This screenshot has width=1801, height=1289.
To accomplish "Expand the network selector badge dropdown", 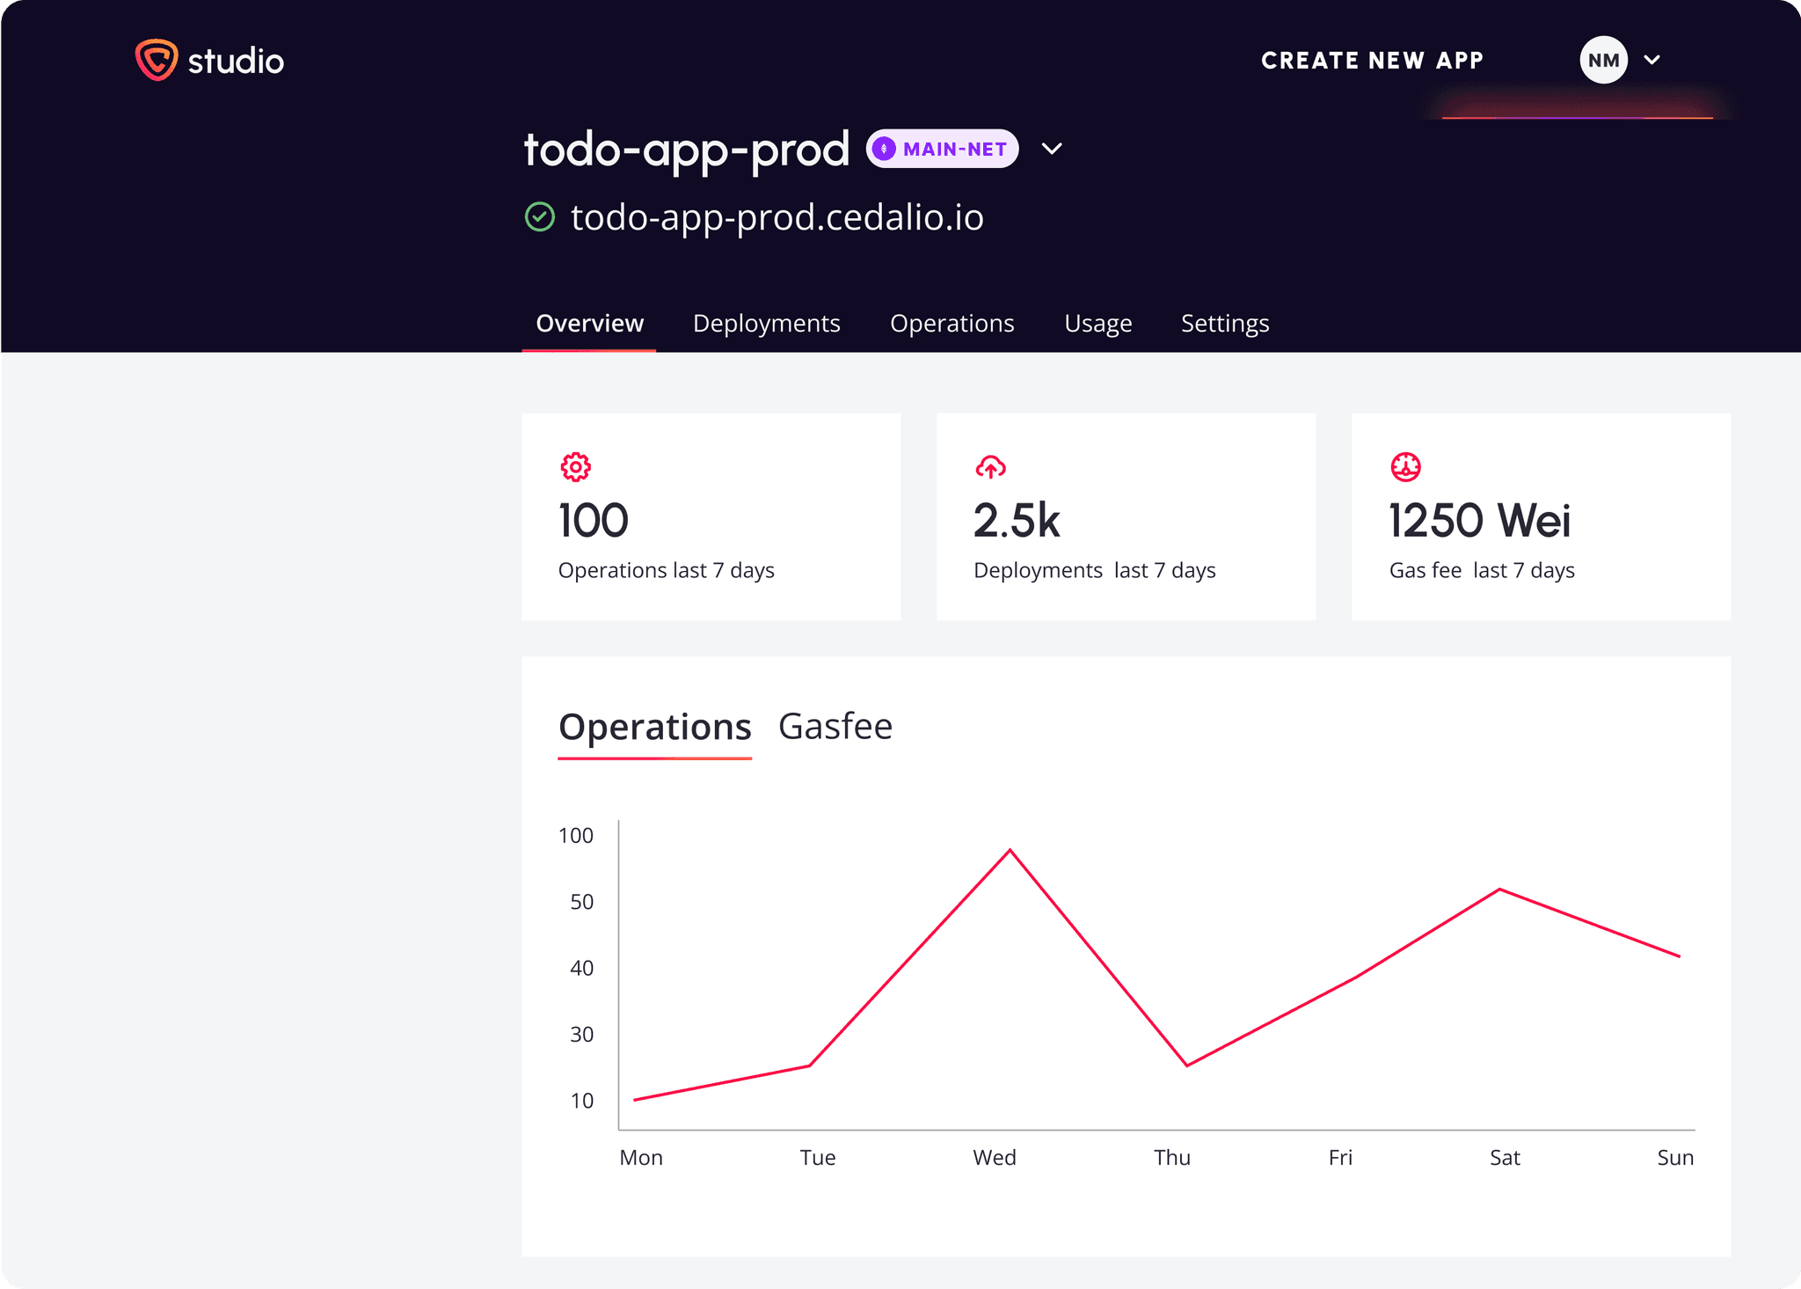I will point(942,149).
